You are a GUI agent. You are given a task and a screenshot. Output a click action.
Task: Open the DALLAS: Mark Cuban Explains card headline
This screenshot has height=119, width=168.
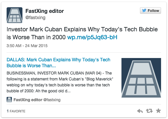point(58,63)
